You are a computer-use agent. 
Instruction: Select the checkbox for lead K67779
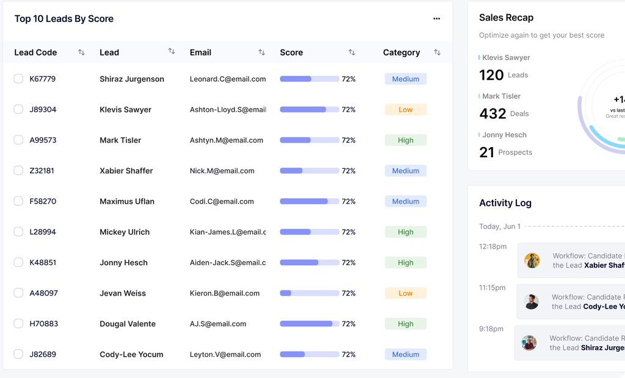point(18,79)
